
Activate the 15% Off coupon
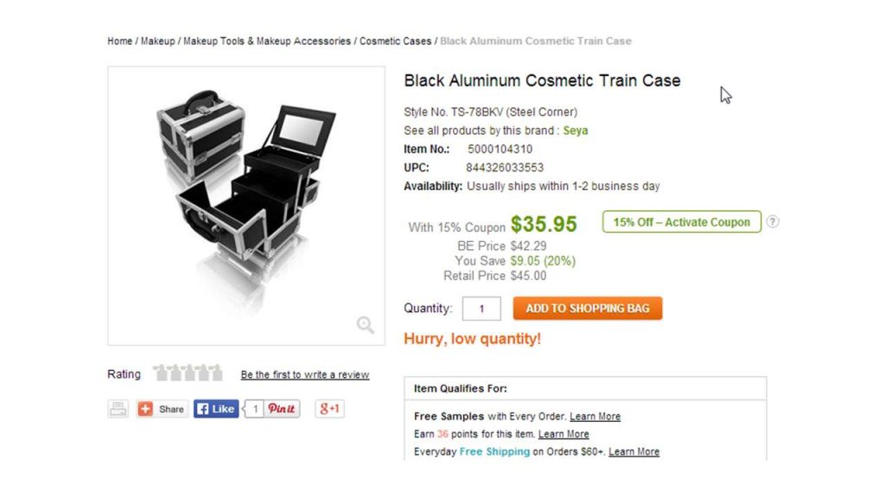(682, 222)
